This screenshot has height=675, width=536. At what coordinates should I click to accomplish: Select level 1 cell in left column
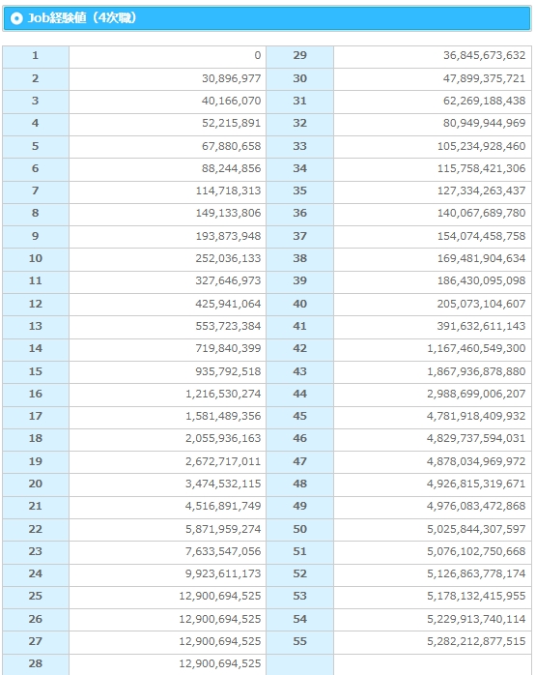coord(36,57)
